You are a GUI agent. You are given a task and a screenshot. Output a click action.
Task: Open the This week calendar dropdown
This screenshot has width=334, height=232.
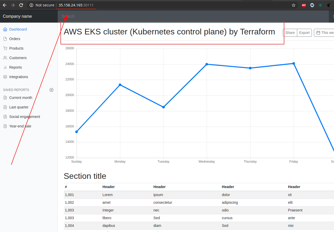(x=324, y=33)
